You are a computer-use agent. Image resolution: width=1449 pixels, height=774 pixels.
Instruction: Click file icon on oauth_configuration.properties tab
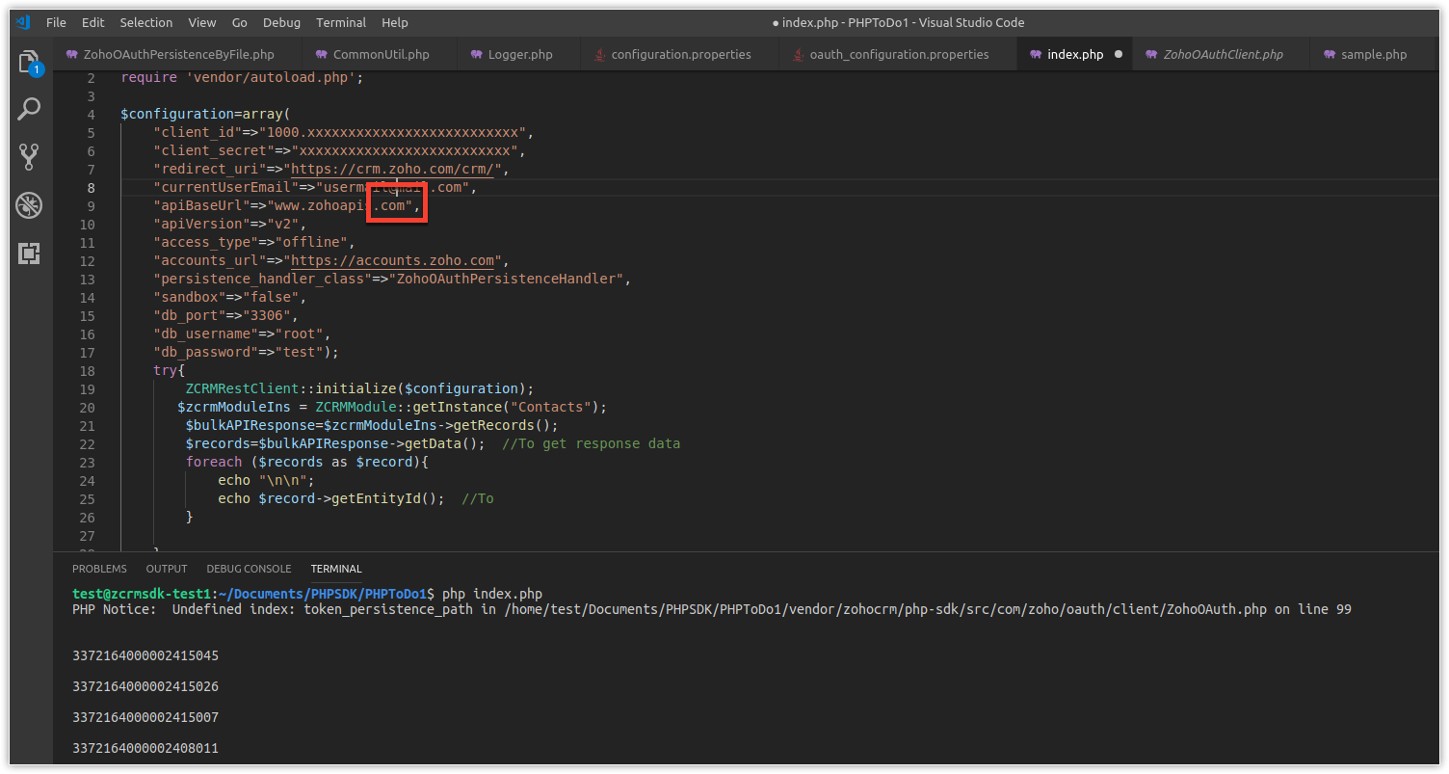pos(798,55)
